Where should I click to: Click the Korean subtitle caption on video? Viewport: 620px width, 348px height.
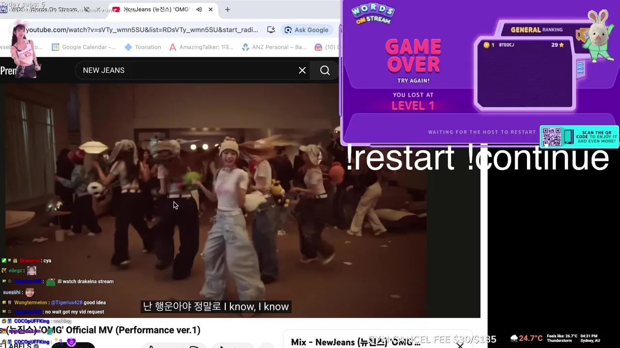(216, 306)
